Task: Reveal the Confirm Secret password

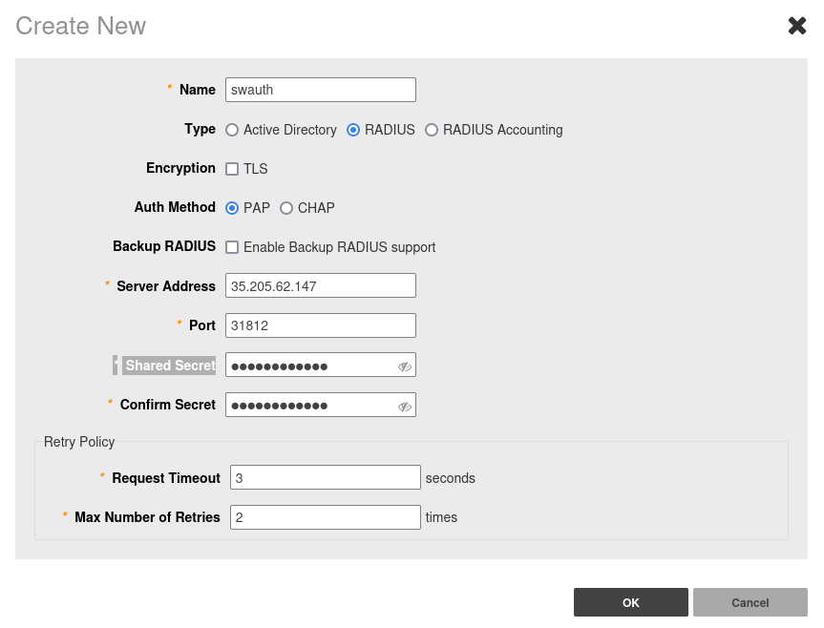Action: tap(404, 407)
